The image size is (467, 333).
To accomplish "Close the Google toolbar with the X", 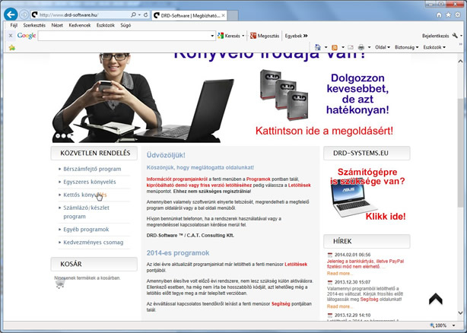I will (x=11, y=36).
